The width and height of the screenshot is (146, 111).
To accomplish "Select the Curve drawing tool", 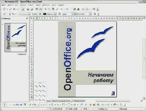I will pos(30,105).
